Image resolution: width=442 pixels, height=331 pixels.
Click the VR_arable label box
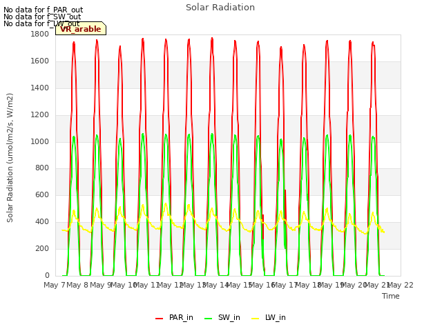(x=81, y=28)
